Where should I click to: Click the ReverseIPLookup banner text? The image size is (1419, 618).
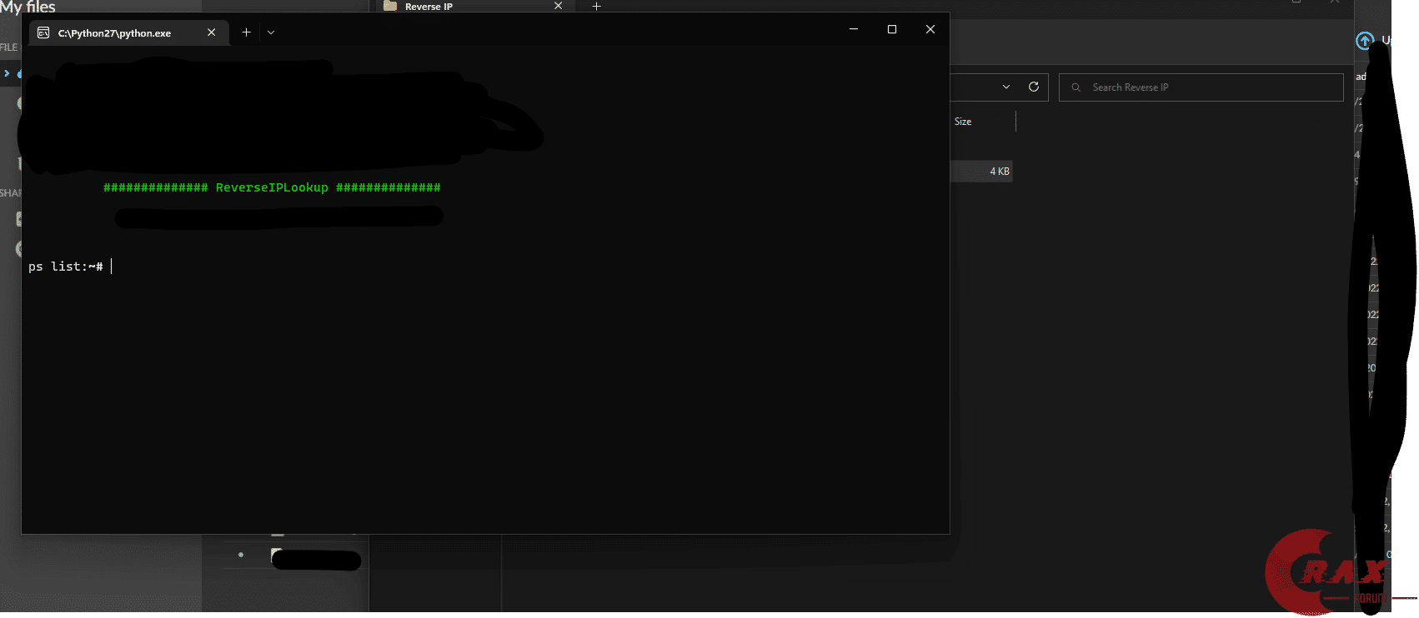(272, 187)
